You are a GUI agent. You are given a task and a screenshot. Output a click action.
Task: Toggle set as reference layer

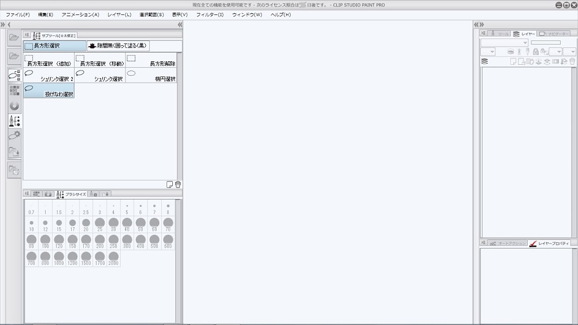(519, 51)
